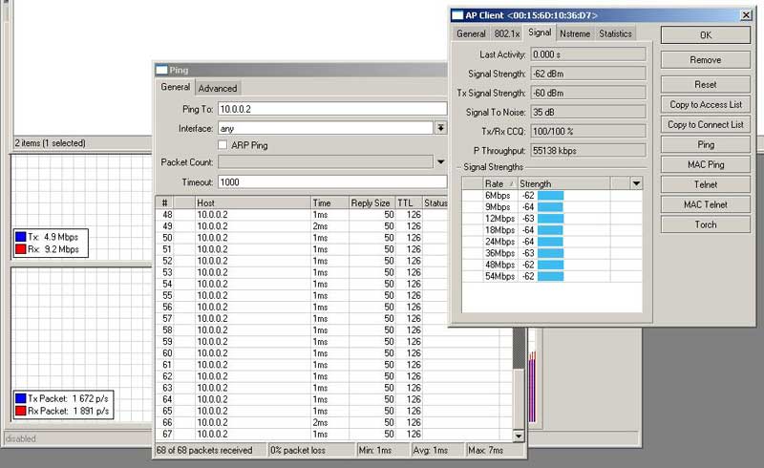764x468 pixels.
Task: Click the blue Tx Mbps legend swatch
Action: tap(20, 237)
